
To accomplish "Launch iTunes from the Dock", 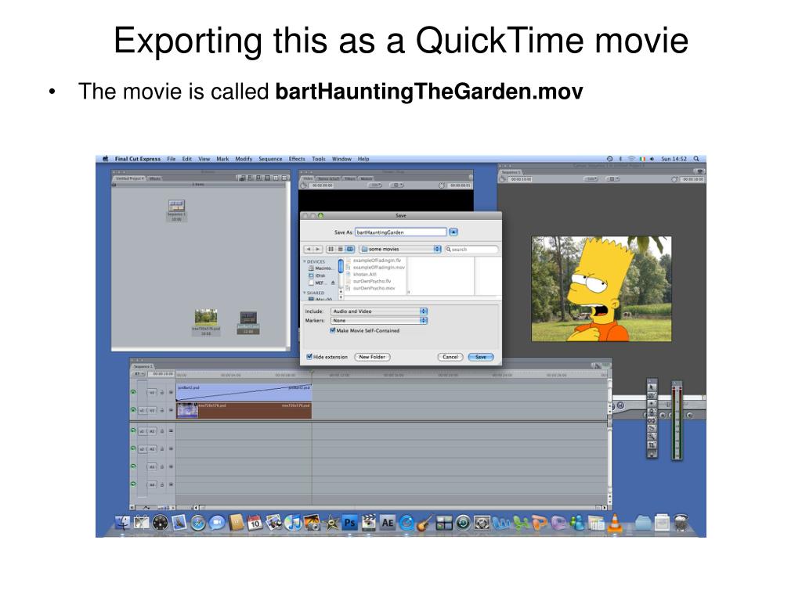I will pyautogui.click(x=293, y=523).
